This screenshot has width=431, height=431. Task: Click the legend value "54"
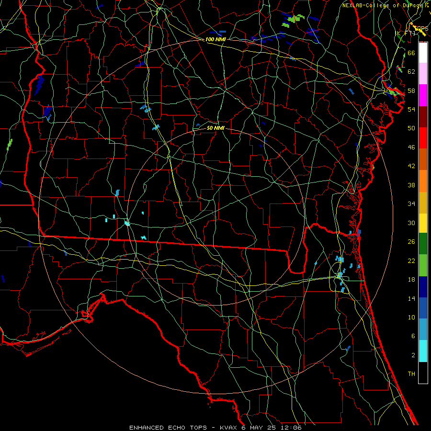point(411,109)
